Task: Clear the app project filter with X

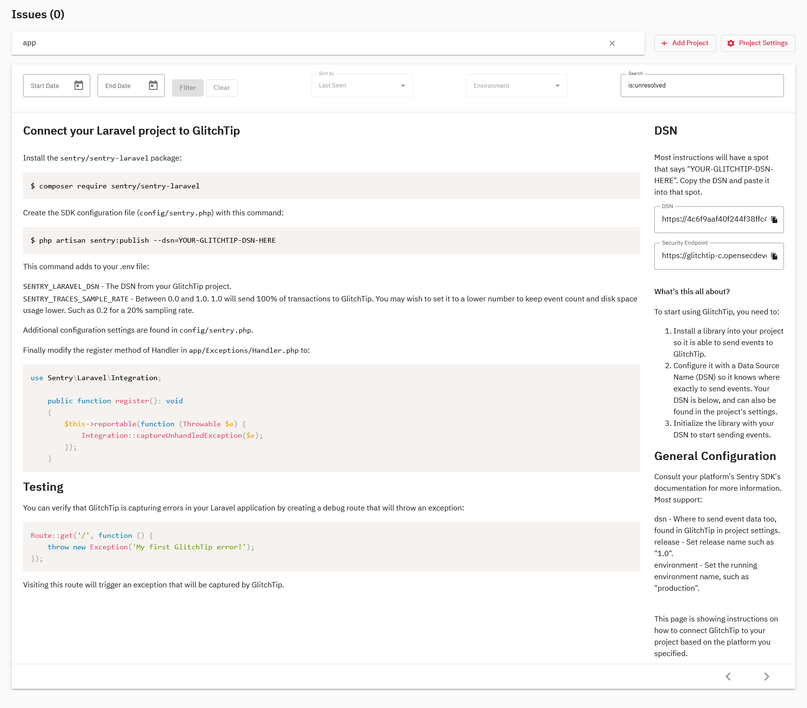Action: click(x=612, y=43)
